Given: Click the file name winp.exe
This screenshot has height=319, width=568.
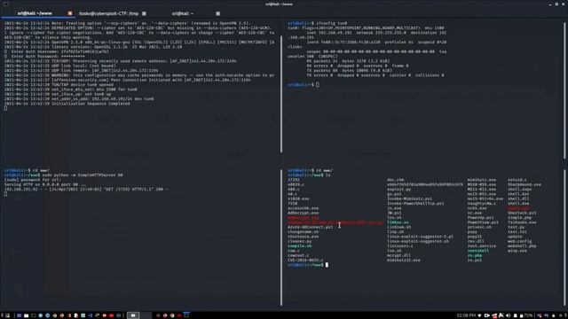Looking at the screenshot, I should tap(517, 251).
